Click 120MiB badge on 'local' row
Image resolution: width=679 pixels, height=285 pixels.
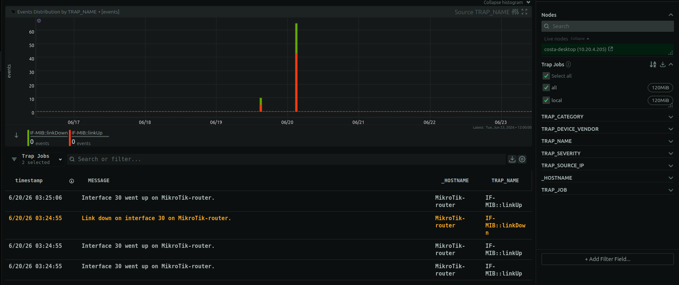coord(660,100)
